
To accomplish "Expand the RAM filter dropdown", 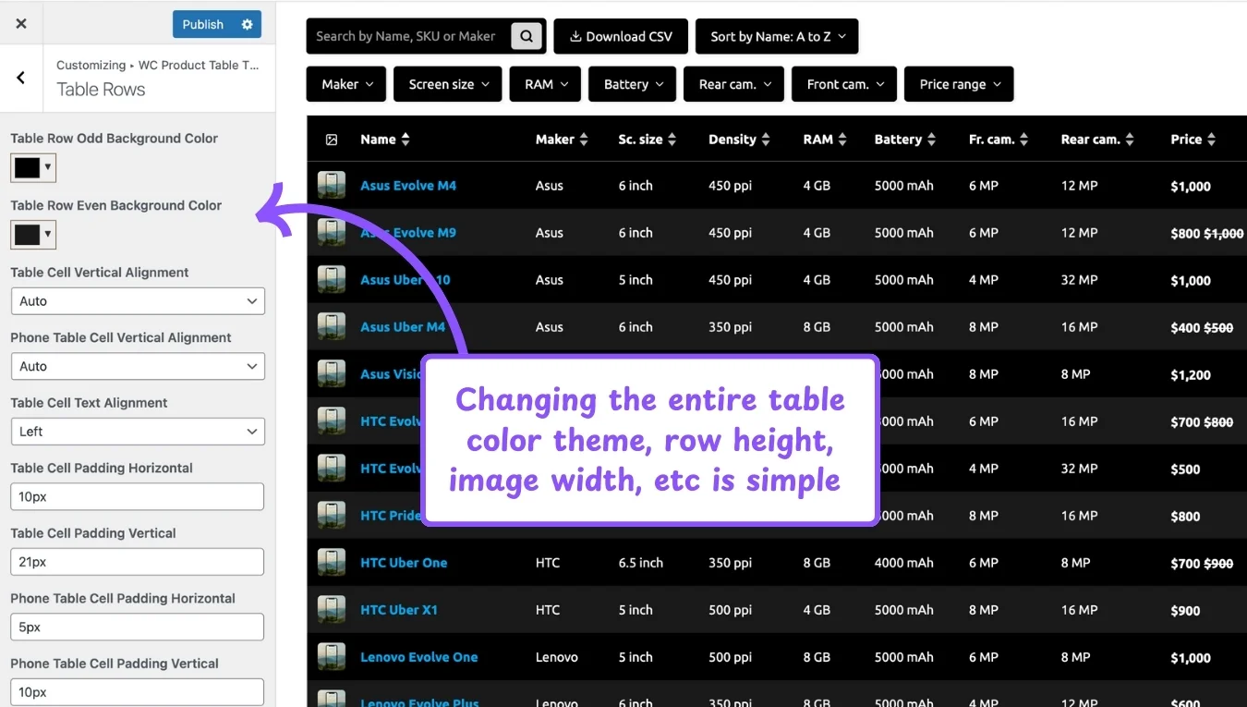I will (545, 84).
